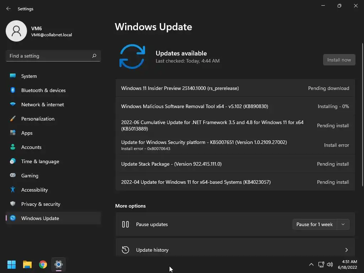This screenshot has width=364, height=273.
Task: Click the Settings gear taskbar icon
Action: pos(59,264)
